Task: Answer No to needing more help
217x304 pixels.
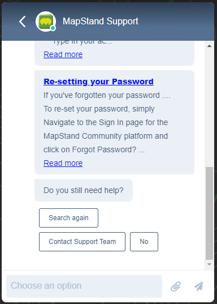Action: tap(144, 242)
